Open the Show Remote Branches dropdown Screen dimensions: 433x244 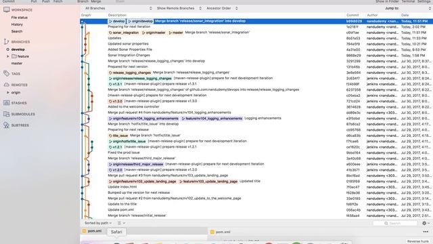click(179, 8)
